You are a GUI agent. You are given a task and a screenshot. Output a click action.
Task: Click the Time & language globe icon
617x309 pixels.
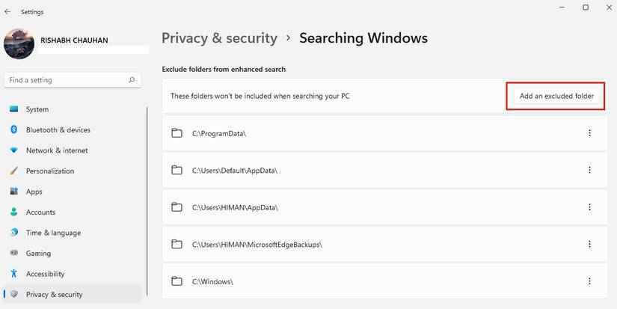pyautogui.click(x=13, y=233)
